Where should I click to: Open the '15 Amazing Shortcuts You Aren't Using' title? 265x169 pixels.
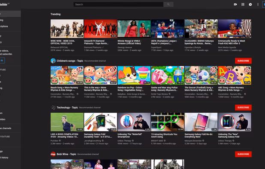coord(164,136)
